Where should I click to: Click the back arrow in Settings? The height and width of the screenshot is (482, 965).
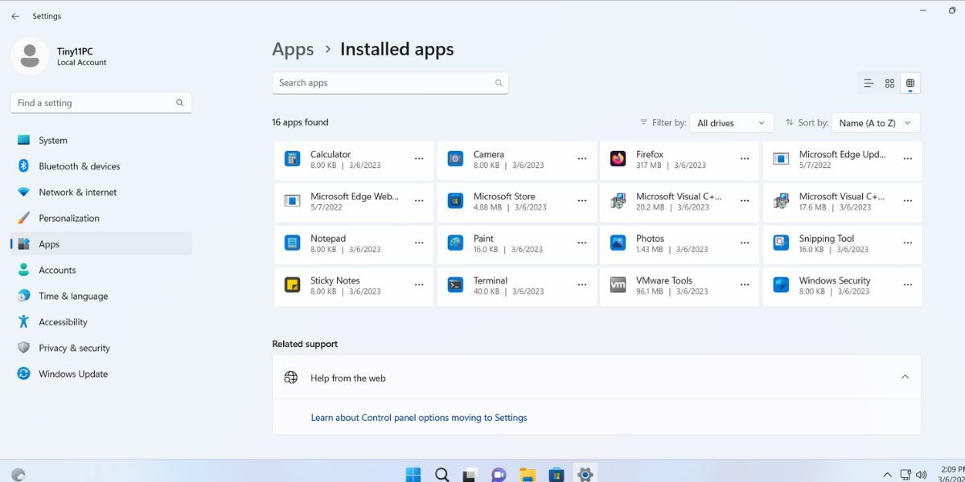click(15, 16)
